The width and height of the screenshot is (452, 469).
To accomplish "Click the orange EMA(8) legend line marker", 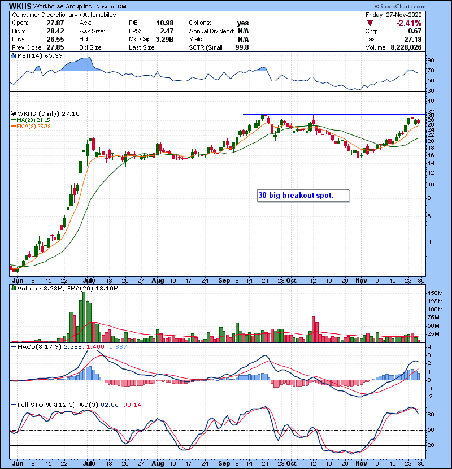I will point(13,126).
